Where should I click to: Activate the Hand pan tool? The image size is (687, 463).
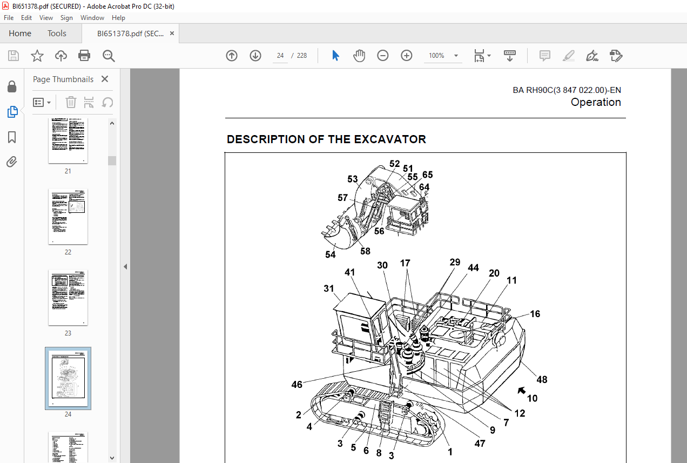(x=359, y=56)
